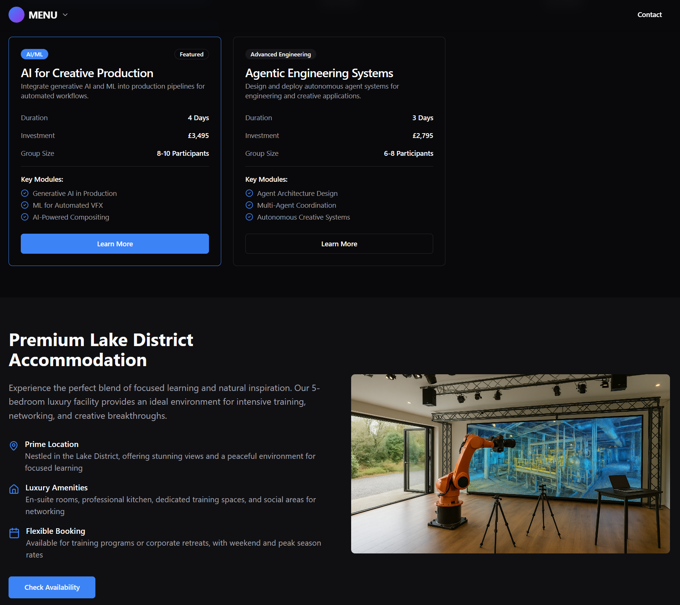This screenshot has width=680, height=605.
Task: Click the AI for Creative Production title
Action: coord(87,73)
